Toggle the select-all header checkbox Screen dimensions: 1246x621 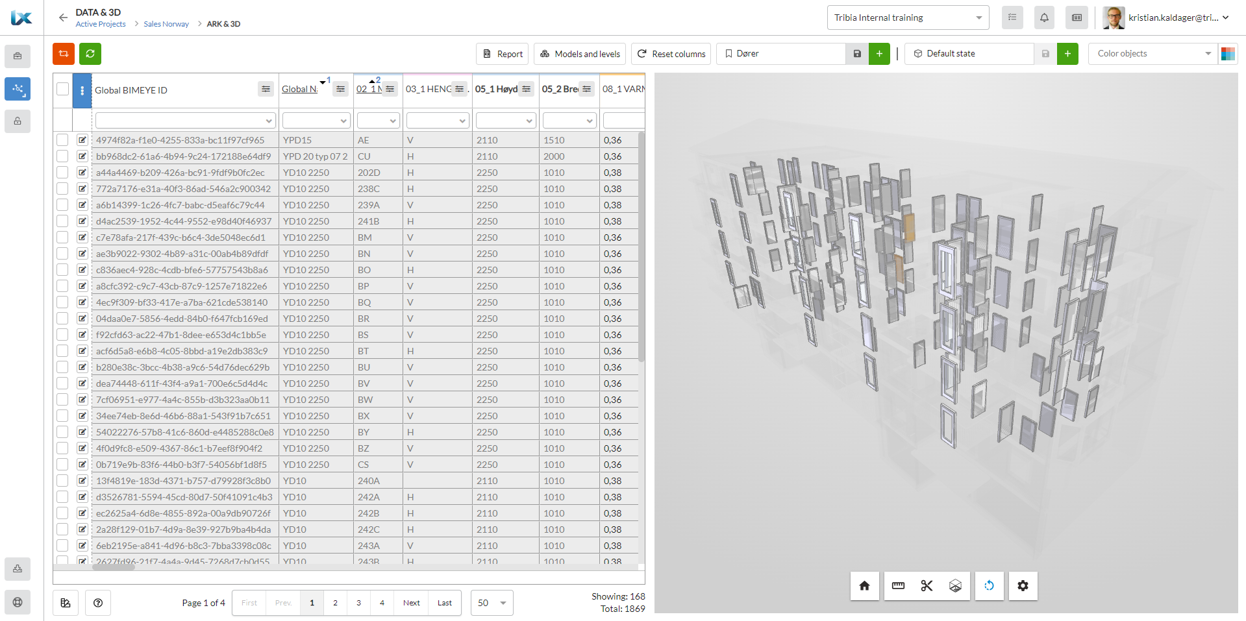[63, 89]
